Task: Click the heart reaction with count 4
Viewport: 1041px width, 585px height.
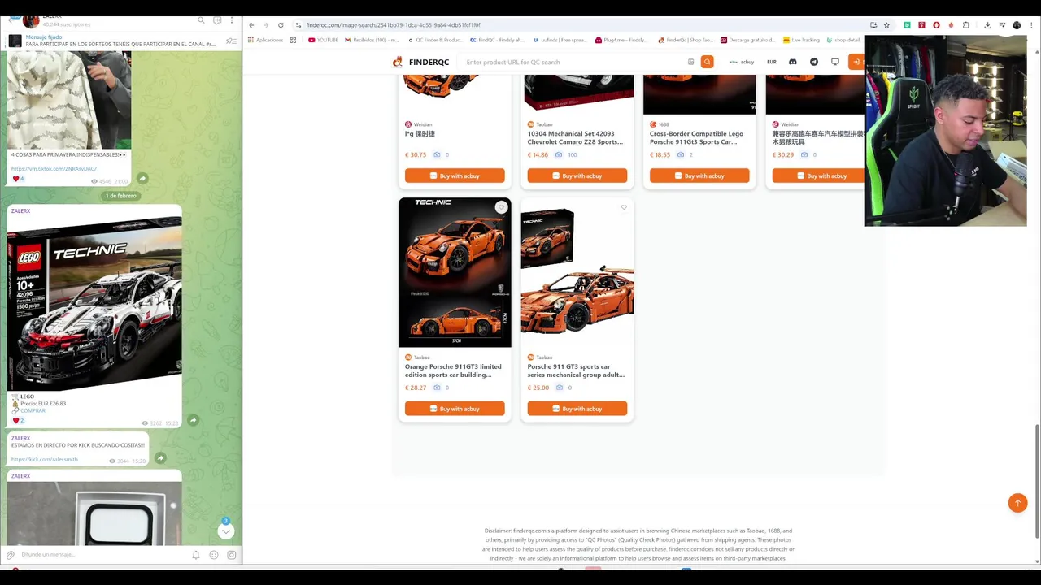Action: point(18,179)
